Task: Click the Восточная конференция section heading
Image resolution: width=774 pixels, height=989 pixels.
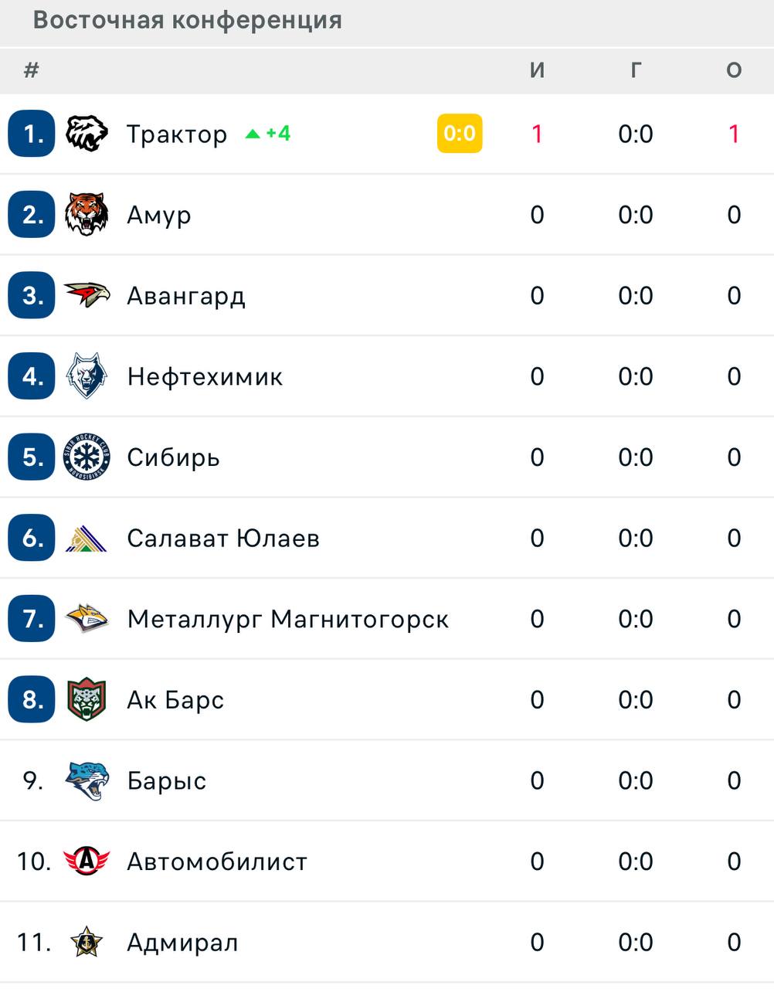Action: pyautogui.click(x=188, y=20)
